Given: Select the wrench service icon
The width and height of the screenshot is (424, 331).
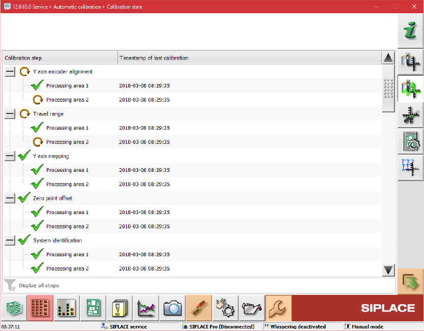Looking at the screenshot, I should tap(279, 308).
